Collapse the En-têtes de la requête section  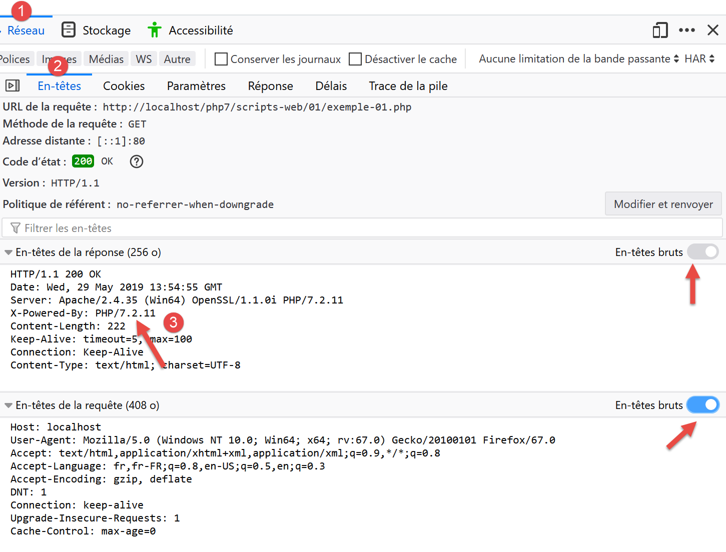point(9,405)
